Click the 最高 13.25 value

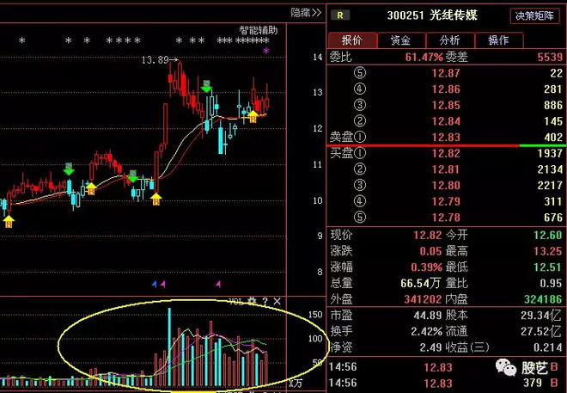click(548, 251)
